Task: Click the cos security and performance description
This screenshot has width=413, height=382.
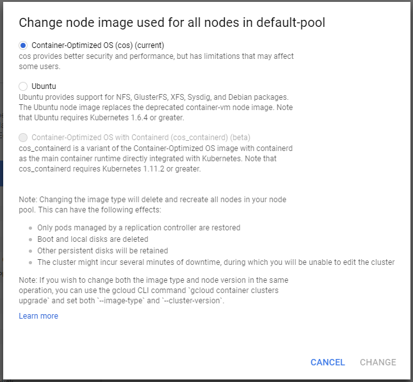Action: [x=156, y=61]
